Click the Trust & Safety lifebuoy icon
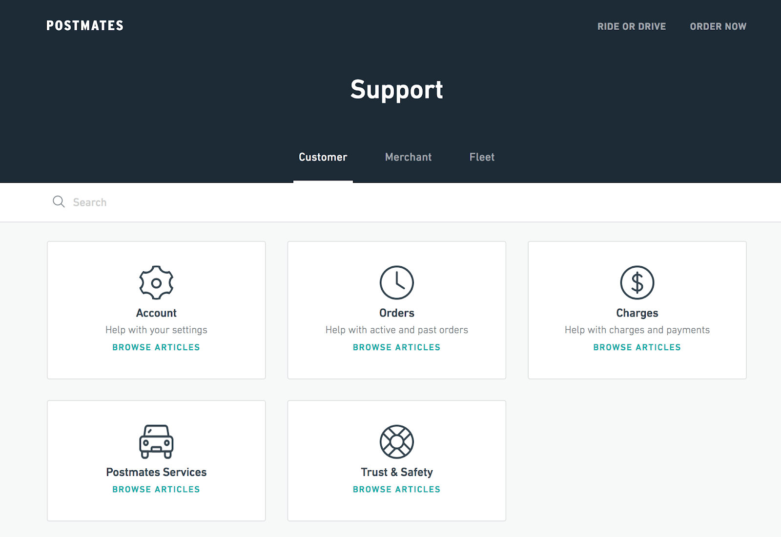This screenshot has width=781, height=537. [397, 441]
